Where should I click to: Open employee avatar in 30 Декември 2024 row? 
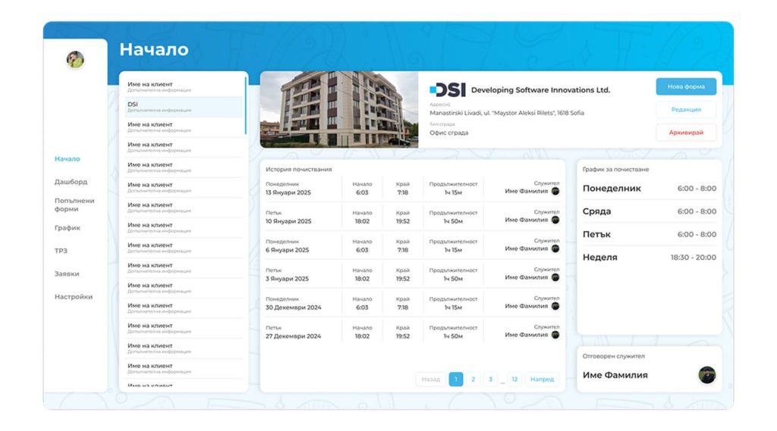pyautogui.click(x=555, y=306)
